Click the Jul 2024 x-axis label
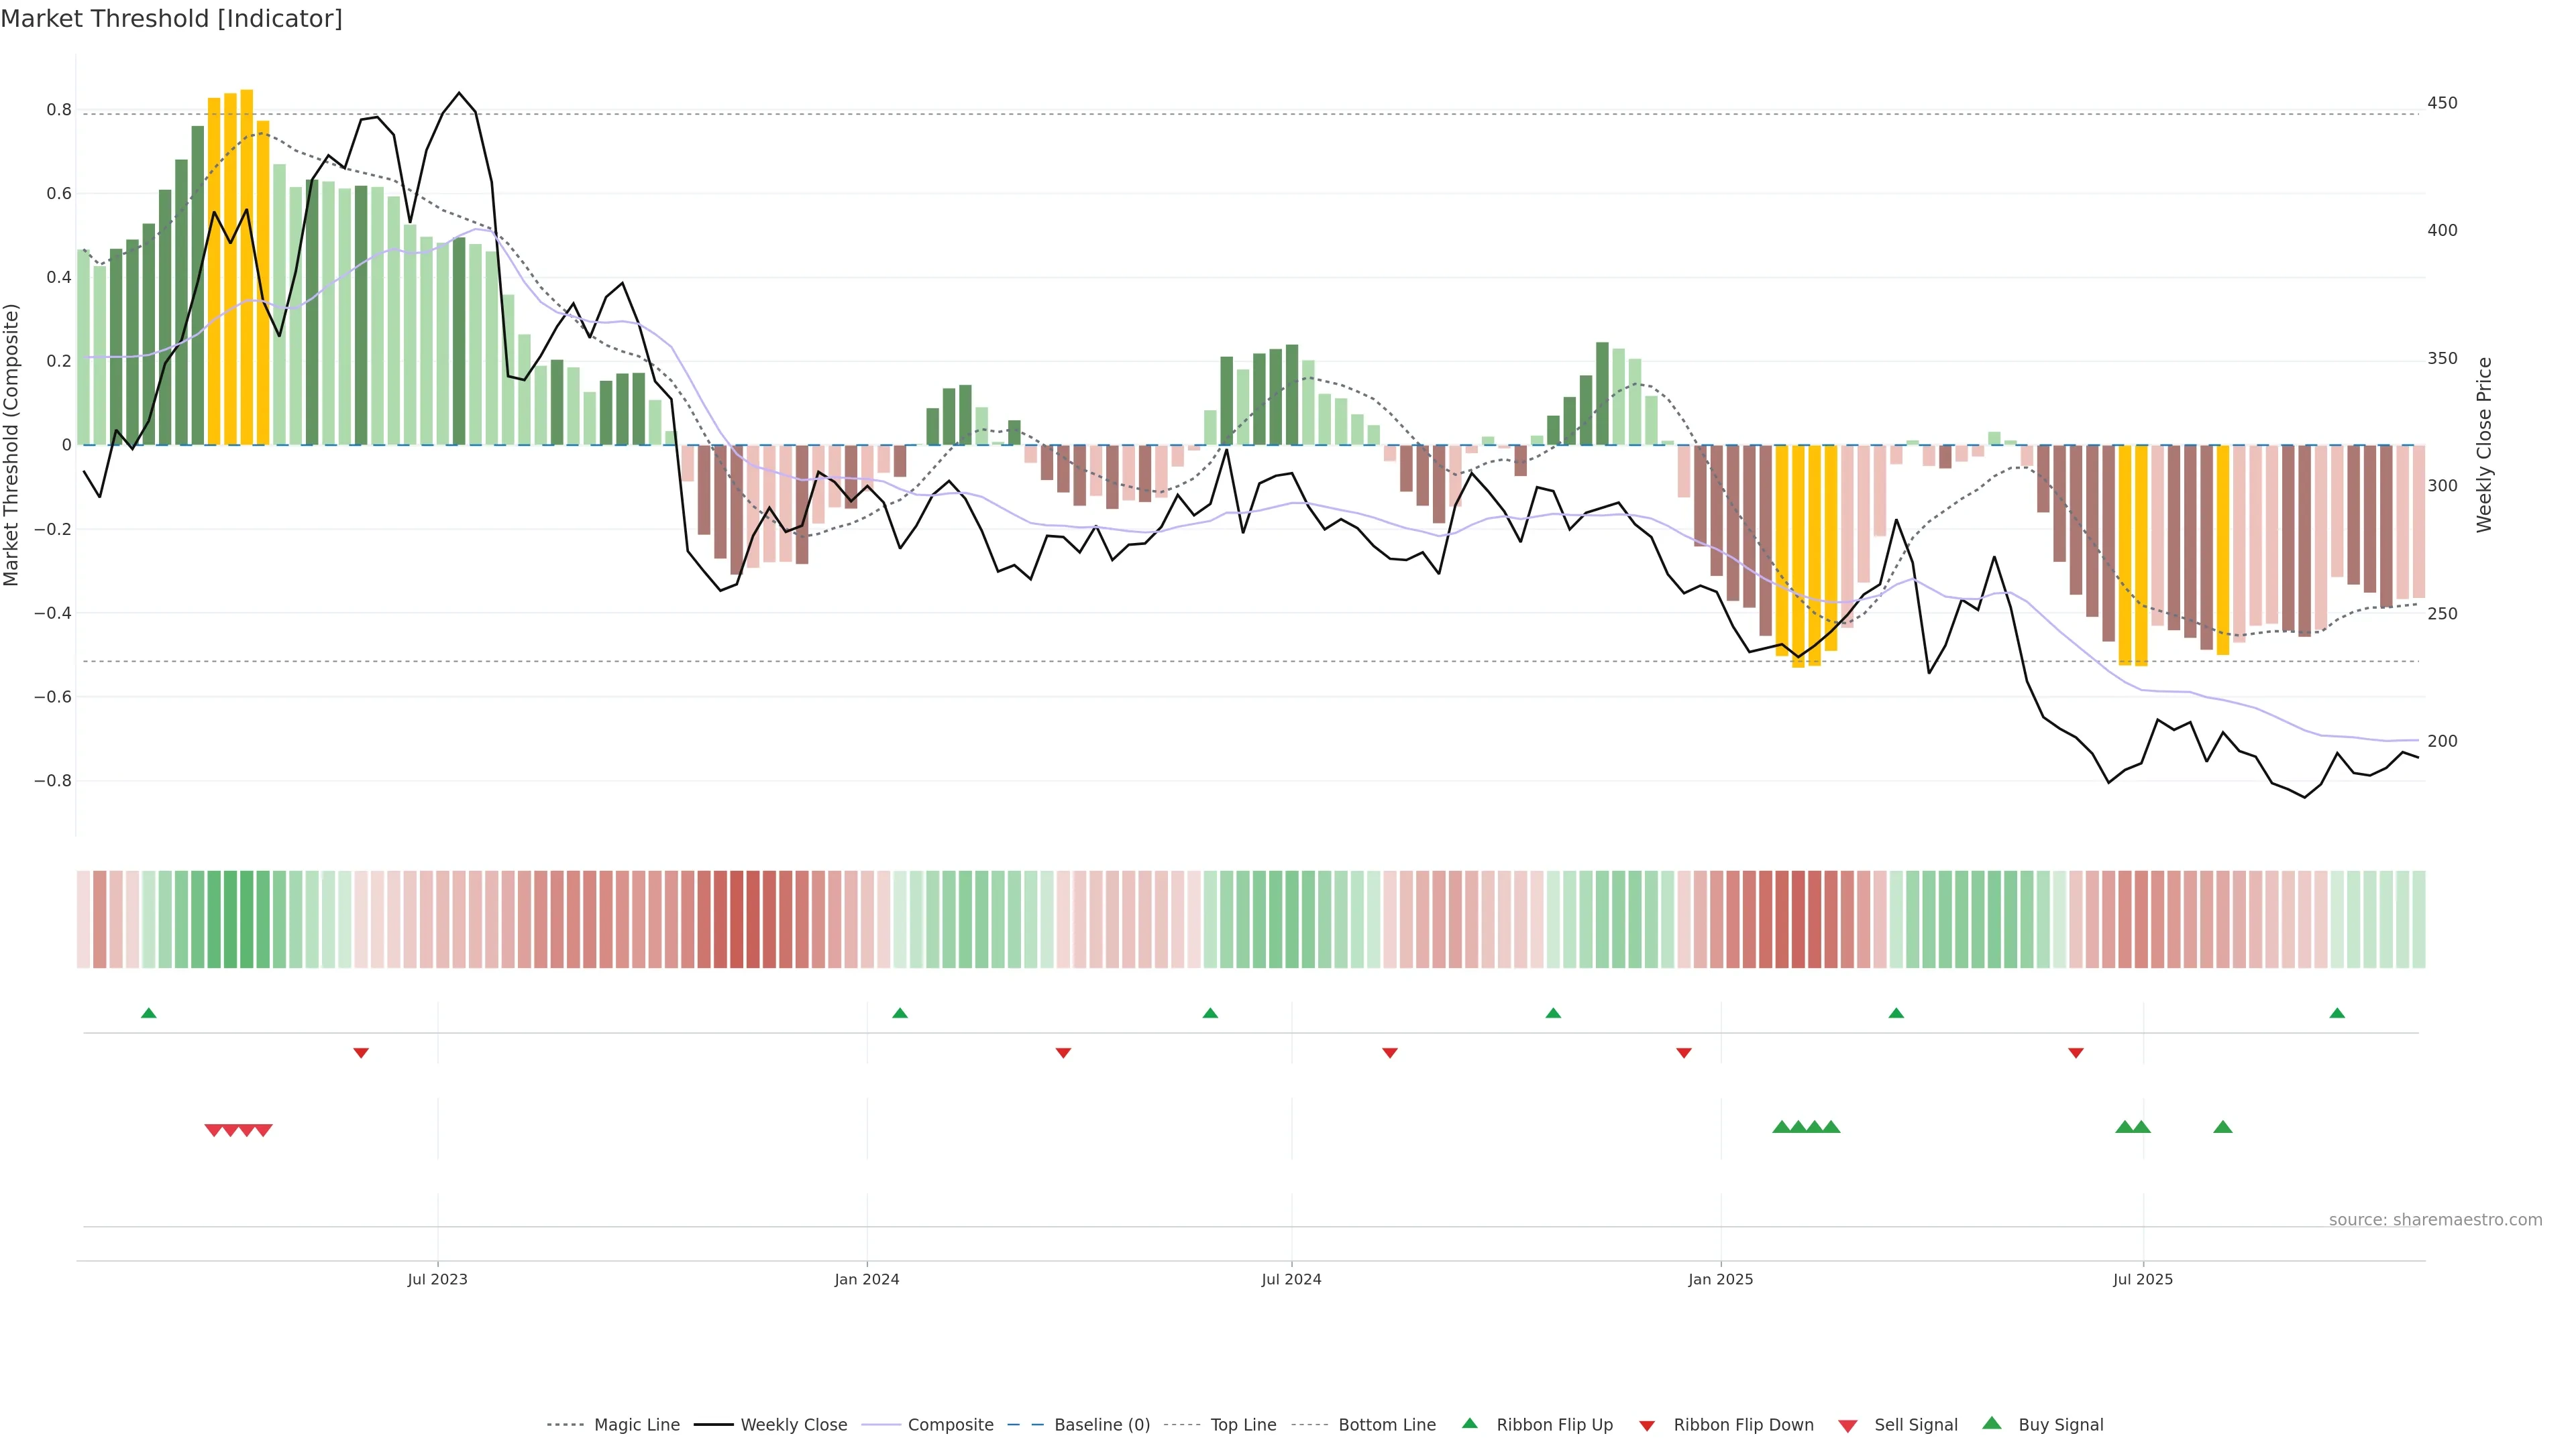This screenshot has width=2576, height=1448. pos(1291,1280)
